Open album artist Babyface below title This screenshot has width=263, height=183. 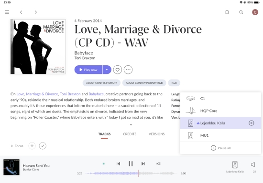(x=84, y=53)
